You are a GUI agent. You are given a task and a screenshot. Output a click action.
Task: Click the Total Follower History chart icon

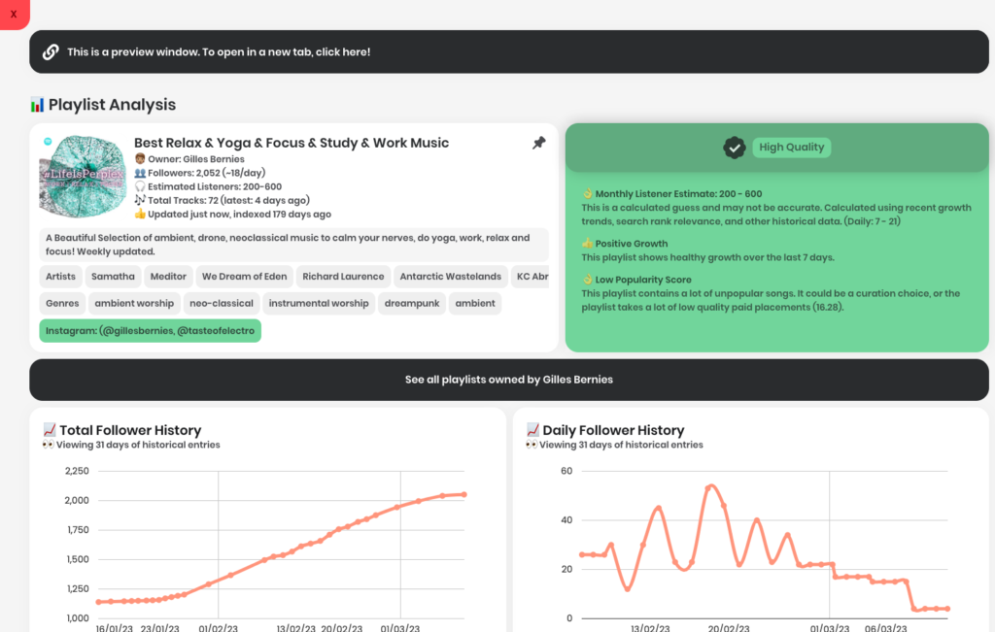click(50, 430)
